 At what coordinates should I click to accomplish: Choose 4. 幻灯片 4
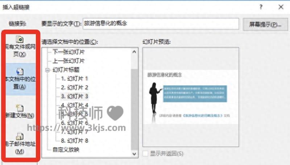(x=75, y=105)
